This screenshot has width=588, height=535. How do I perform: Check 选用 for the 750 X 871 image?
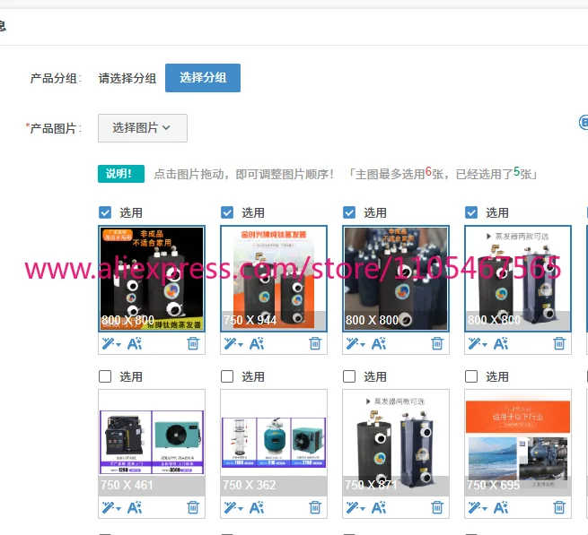(x=349, y=376)
